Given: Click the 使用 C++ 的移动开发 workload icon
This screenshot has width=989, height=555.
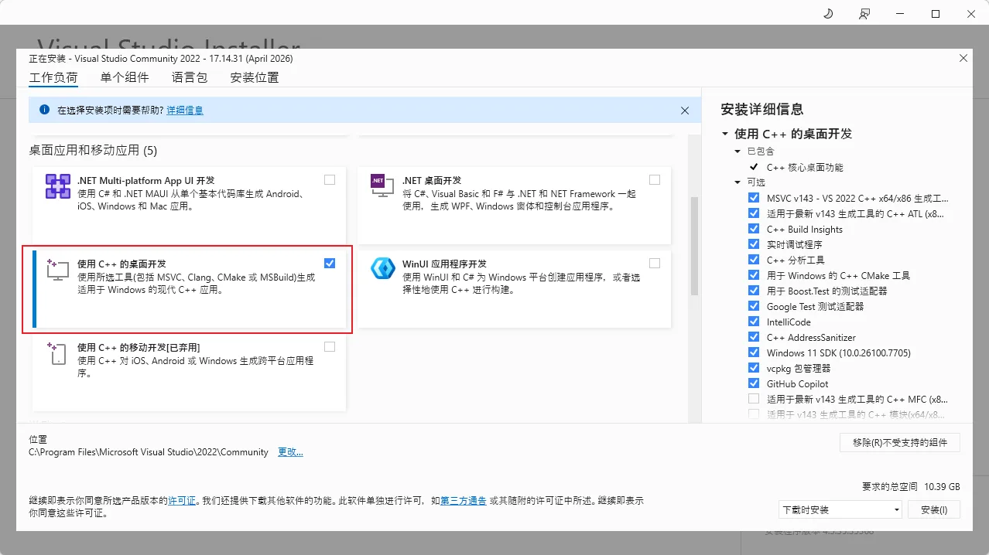Looking at the screenshot, I should 58,353.
